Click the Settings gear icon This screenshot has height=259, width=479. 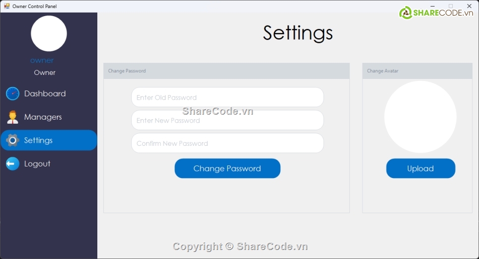pos(13,140)
